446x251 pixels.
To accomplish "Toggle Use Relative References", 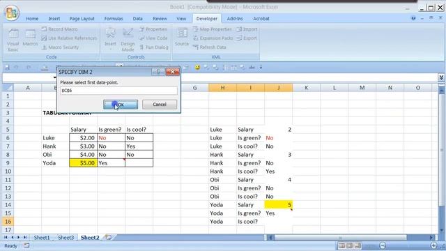I will pos(69,38).
